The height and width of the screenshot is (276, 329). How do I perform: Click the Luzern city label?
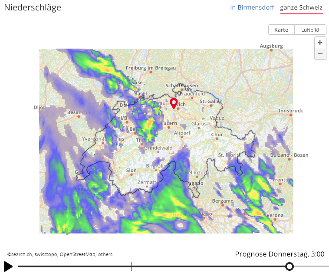169,123
